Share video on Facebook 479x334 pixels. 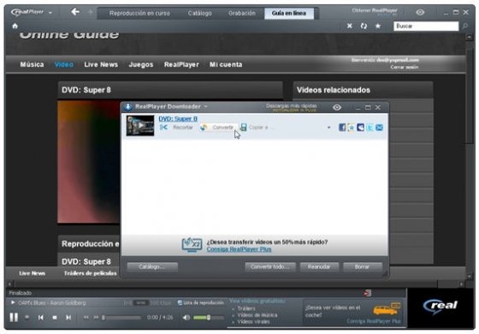pos(342,128)
